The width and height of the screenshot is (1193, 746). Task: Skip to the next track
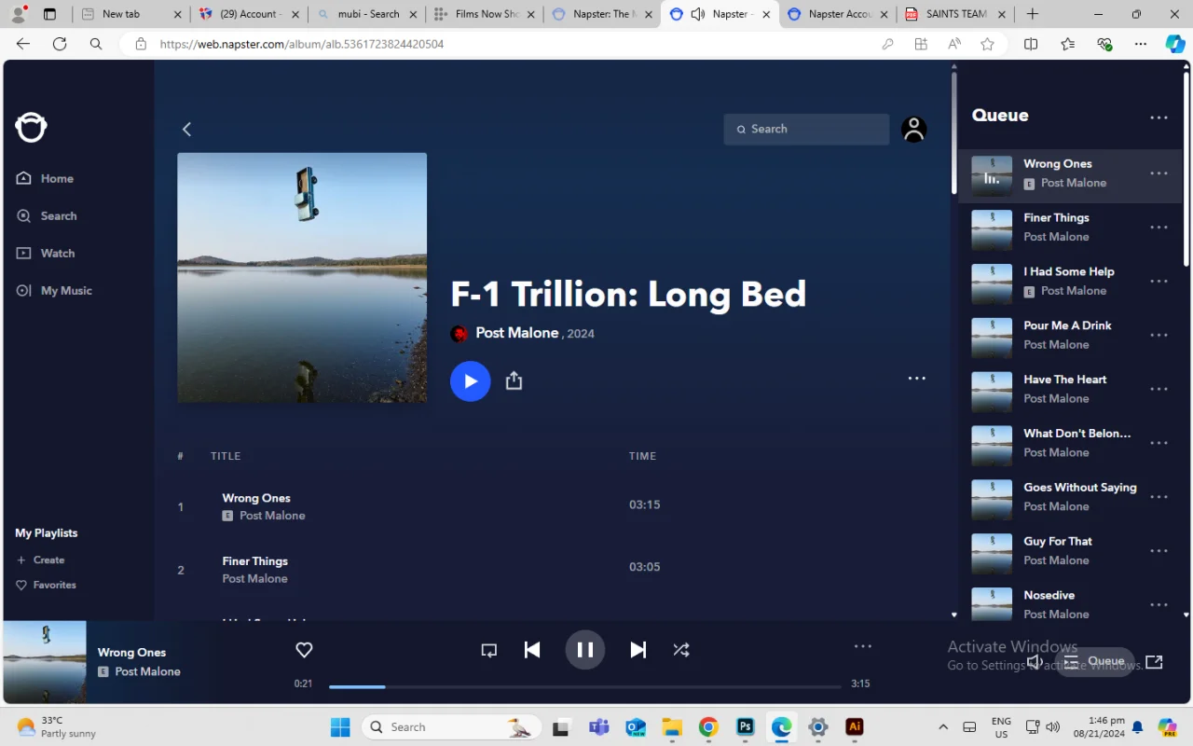638,650
